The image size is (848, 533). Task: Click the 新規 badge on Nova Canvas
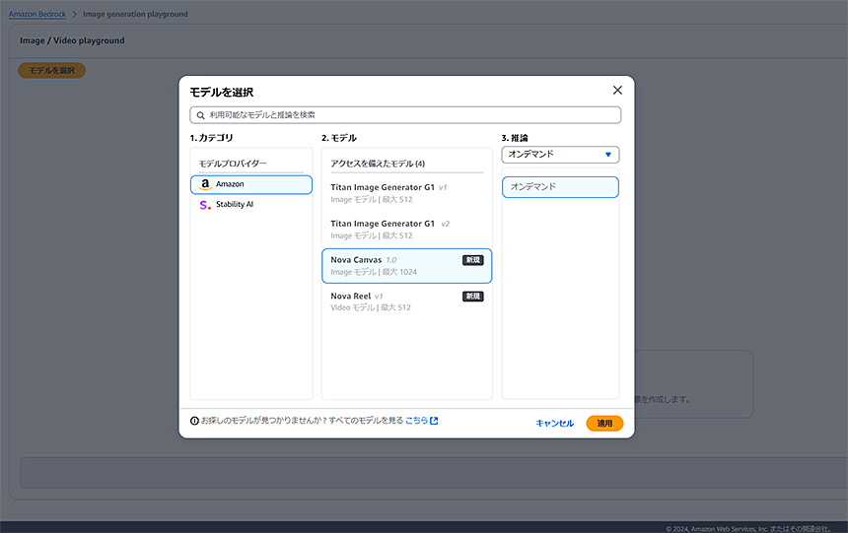(x=472, y=260)
